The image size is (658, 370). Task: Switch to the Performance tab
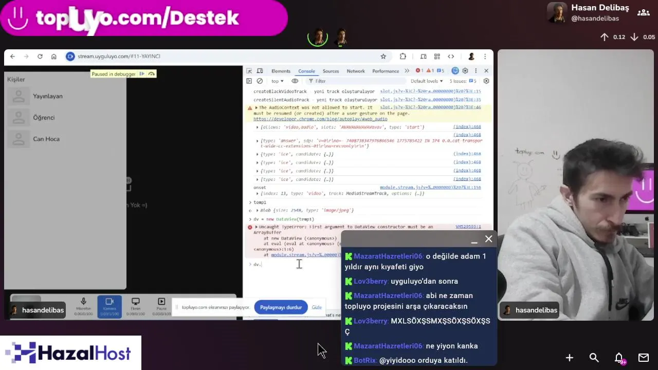(x=386, y=71)
